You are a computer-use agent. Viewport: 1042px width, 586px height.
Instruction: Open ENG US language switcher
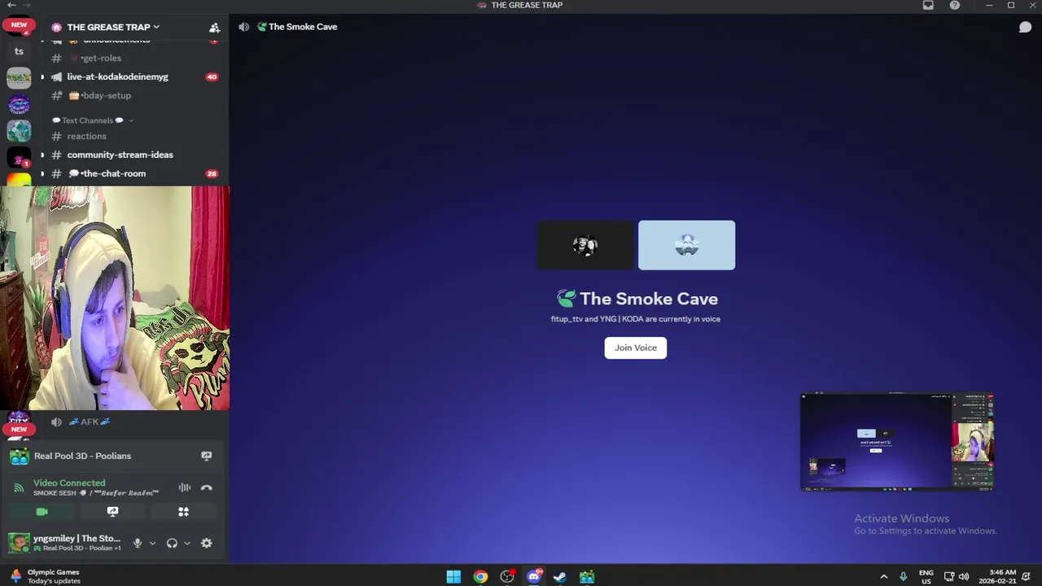coord(926,576)
